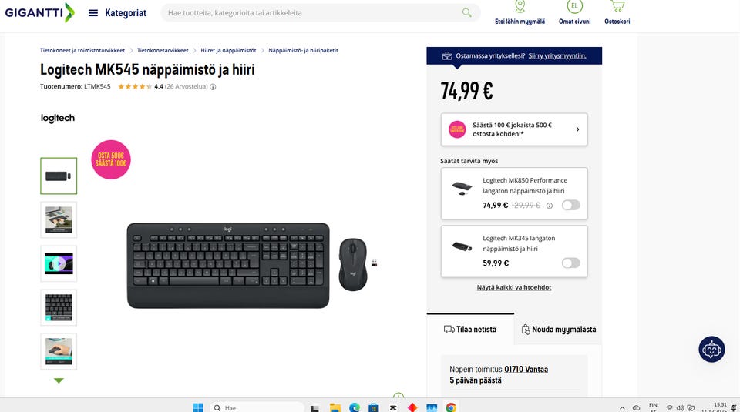This screenshot has width=740, height=412.
Task: Click the search magnifier icon
Action: pyautogui.click(x=466, y=13)
